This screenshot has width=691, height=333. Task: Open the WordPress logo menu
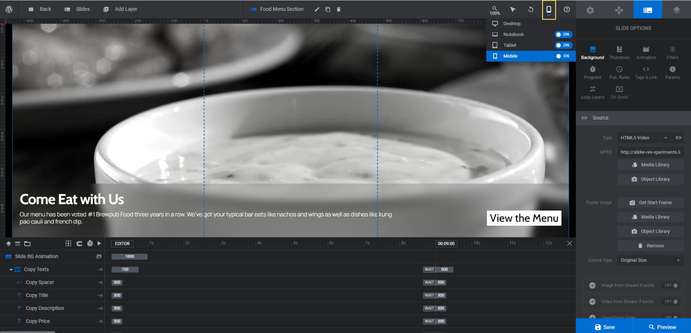pyautogui.click(x=9, y=9)
